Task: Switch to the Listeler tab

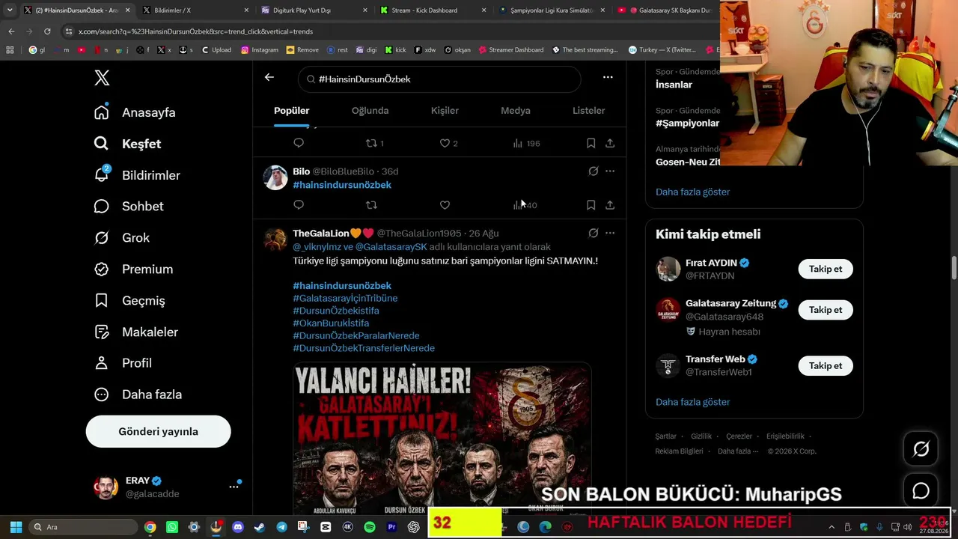Action: coord(588,111)
